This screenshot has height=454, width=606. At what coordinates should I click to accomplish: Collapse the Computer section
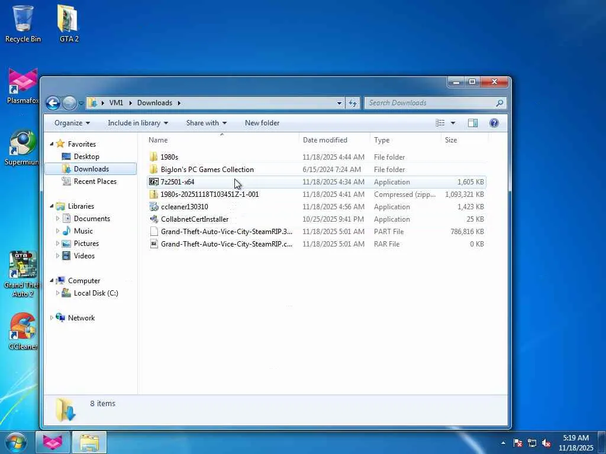[51, 281]
